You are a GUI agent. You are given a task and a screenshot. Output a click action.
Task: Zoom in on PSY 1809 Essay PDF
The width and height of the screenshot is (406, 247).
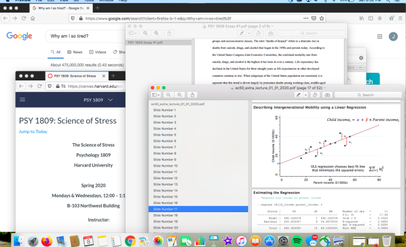pyautogui.click(x=157, y=33)
